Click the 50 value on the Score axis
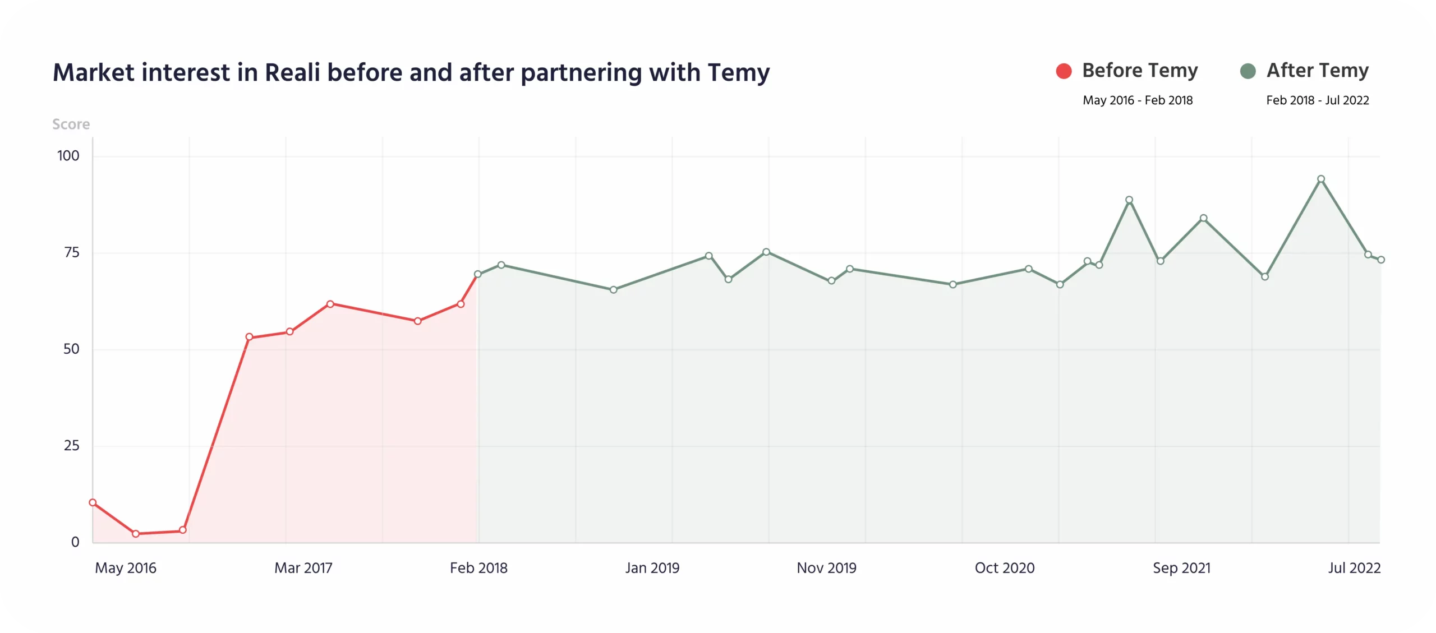The image size is (1436, 633). tap(71, 349)
